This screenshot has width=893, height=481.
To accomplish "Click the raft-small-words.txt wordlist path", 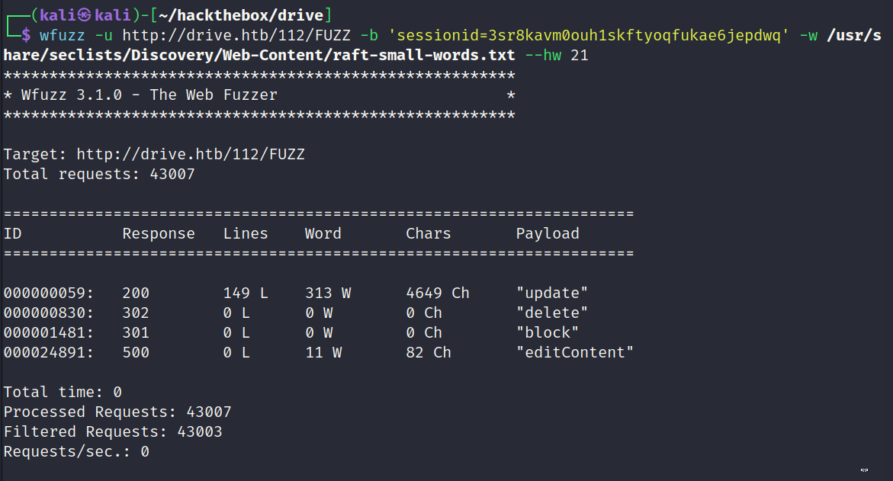I will [x=259, y=55].
